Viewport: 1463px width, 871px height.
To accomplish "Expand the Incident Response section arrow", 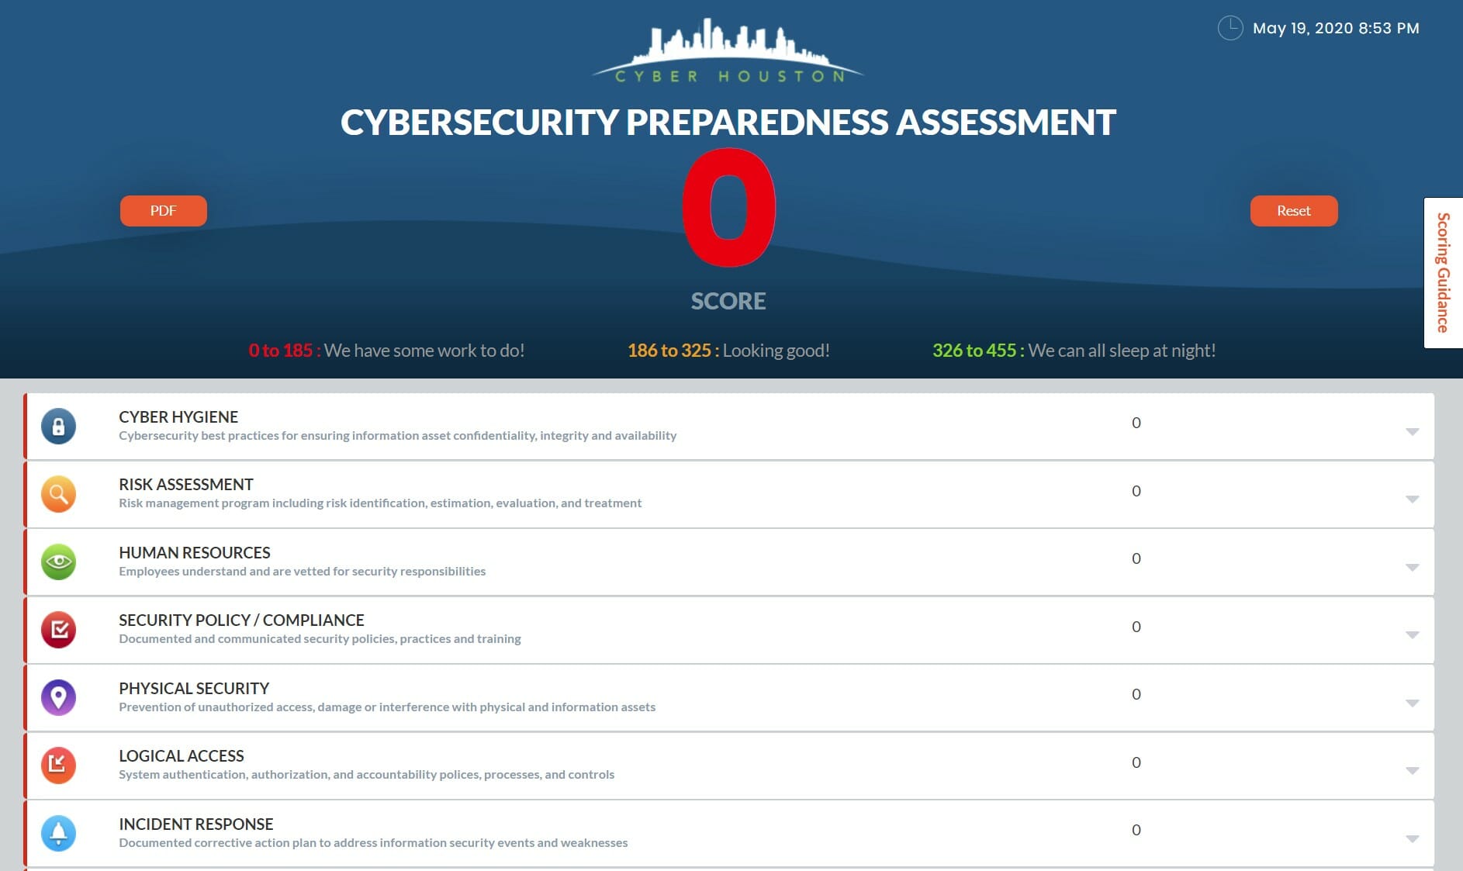I will point(1412,839).
